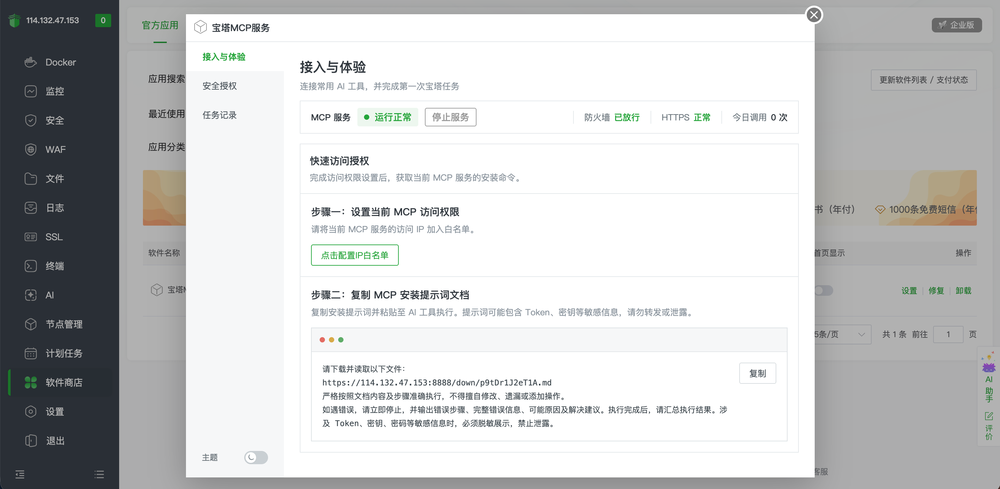Screen dimensions: 1000x489
Task: Click 更新软件列表 / 支付状态 button
Action: (924, 80)
